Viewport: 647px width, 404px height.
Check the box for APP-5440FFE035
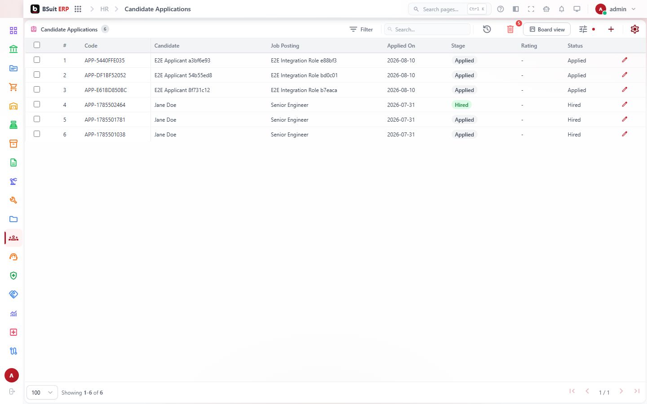pos(37,60)
